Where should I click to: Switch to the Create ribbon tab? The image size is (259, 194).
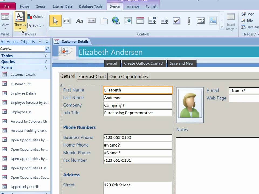click(41, 6)
